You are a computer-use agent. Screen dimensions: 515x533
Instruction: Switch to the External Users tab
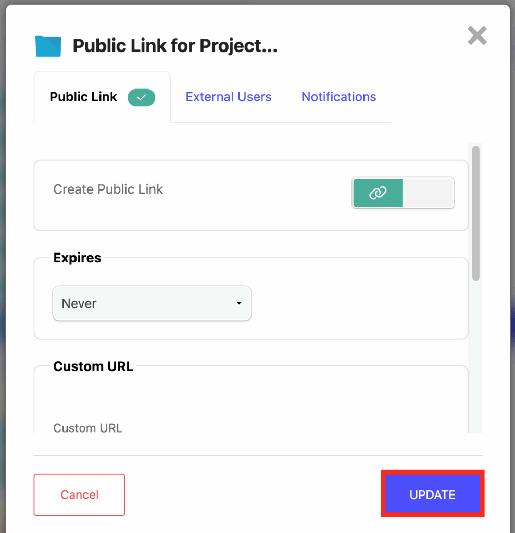pyautogui.click(x=229, y=97)
